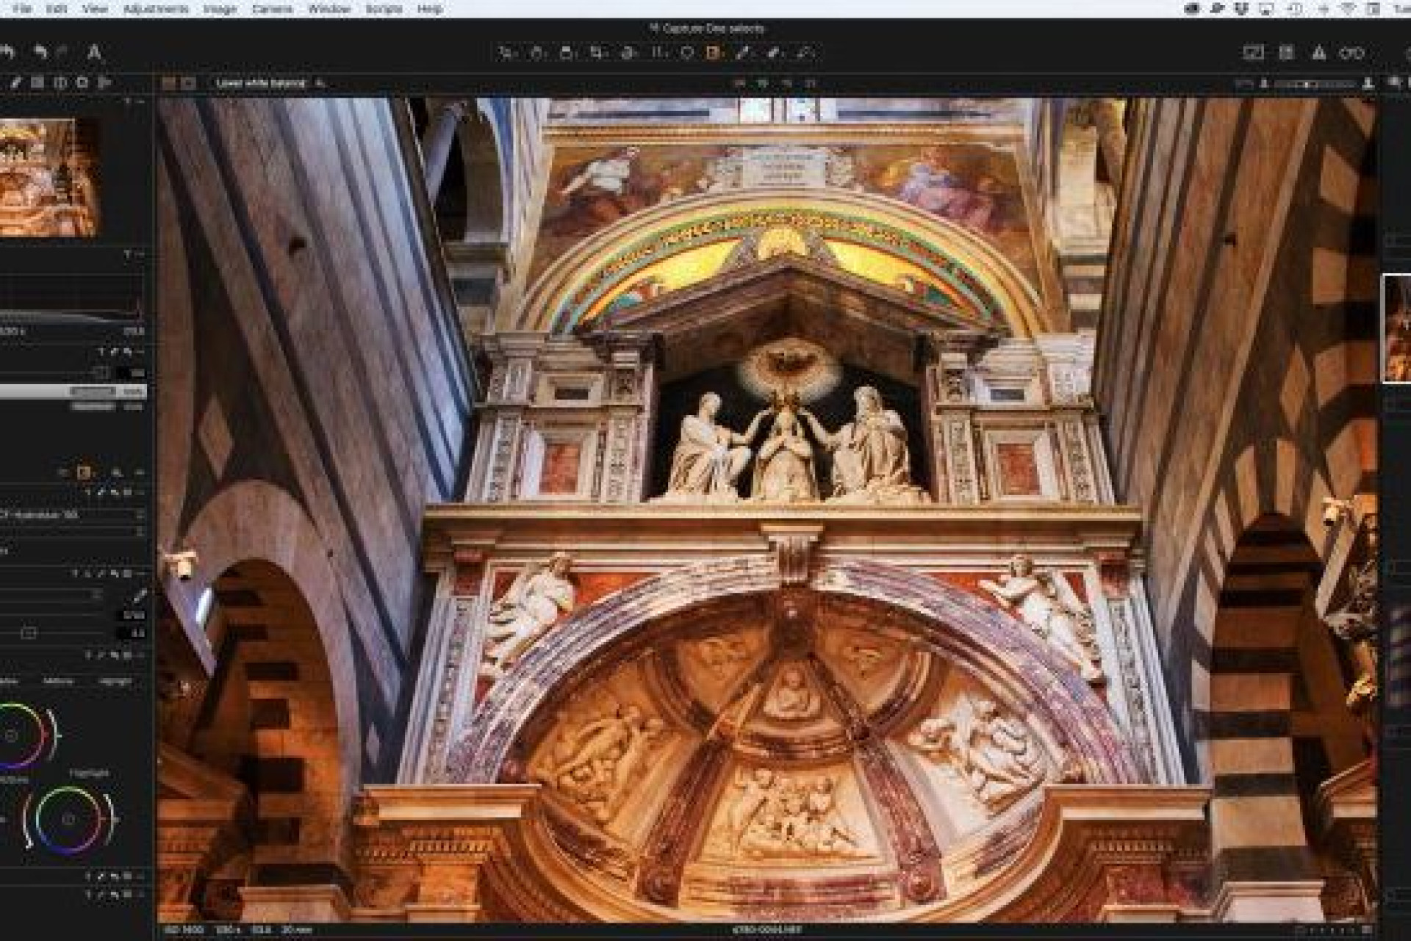
Task: Pick the orange brush icon in Layers tool
Action: (84, 472)
